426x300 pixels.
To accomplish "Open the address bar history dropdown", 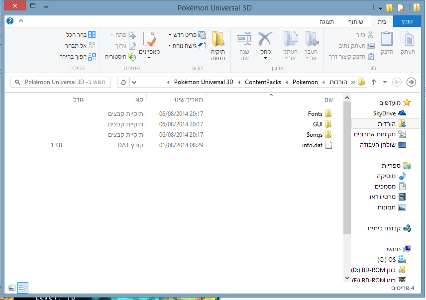I will pos(134,82).
